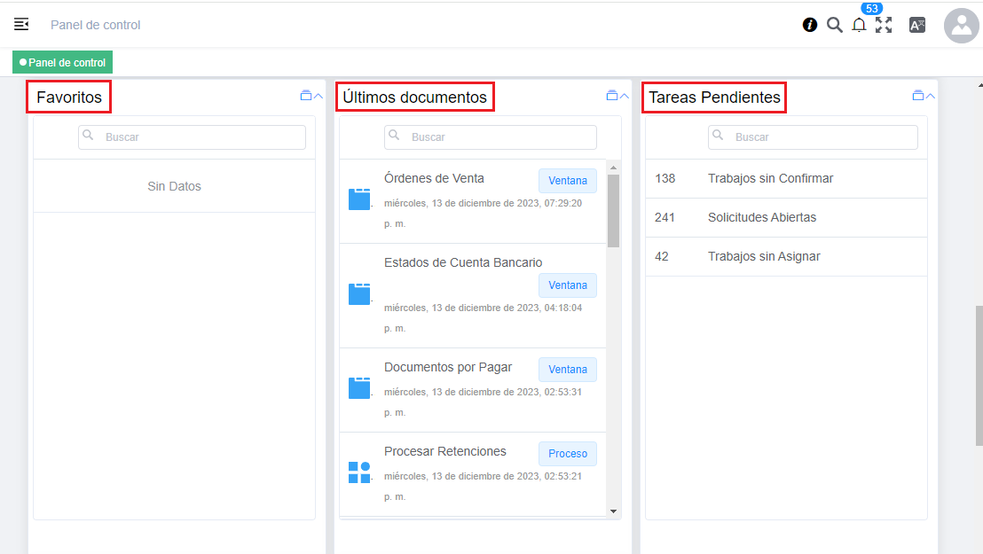Screen dimensions: 983x554
Task: Collapse the Tareas Pendientes panel chevron
Action: (931, 96)
